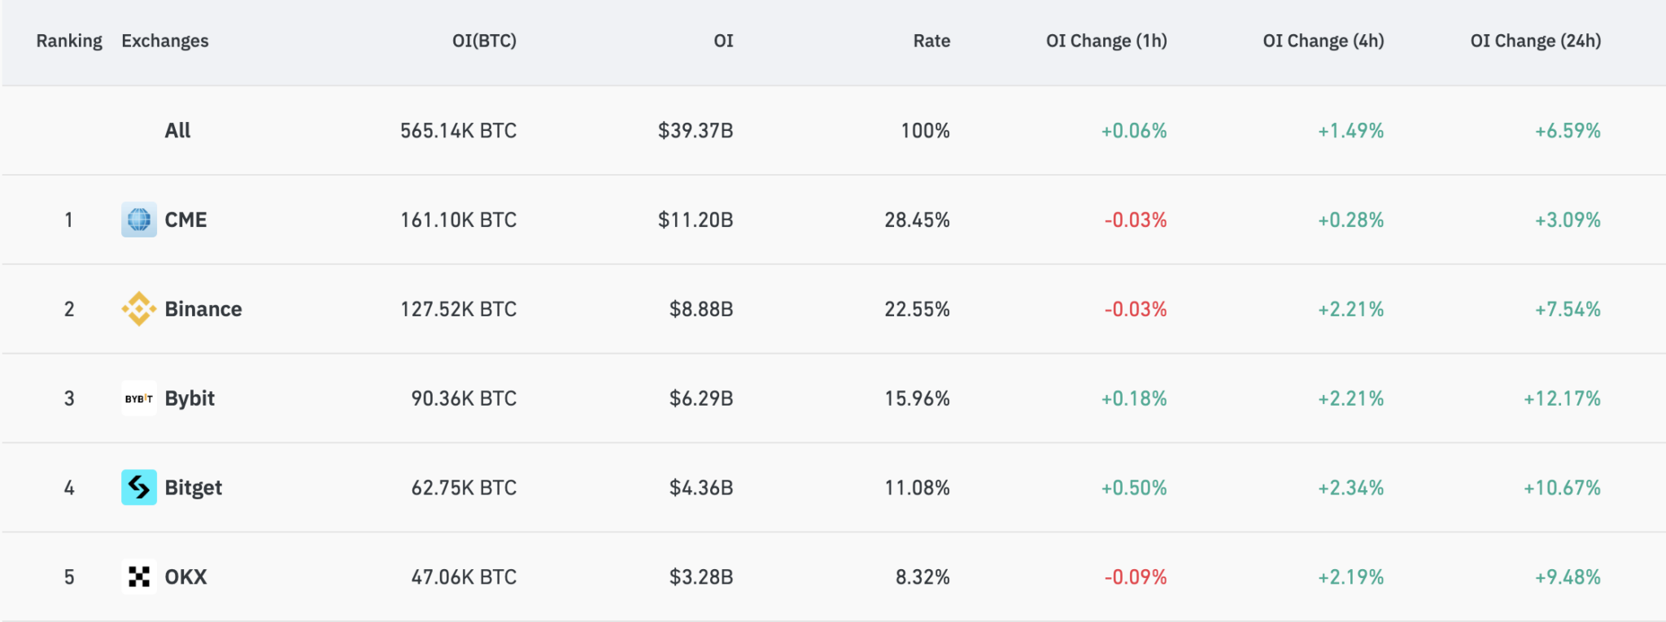Sort by OI Change (1h) header
1666x622 pixels.
coord(1106,41)
